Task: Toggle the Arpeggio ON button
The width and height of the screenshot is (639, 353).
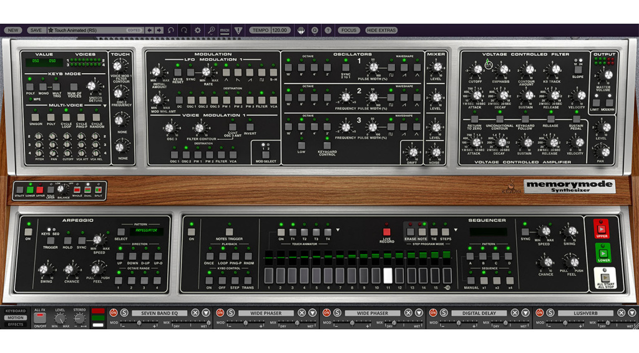Action: (x=28, y=232)
